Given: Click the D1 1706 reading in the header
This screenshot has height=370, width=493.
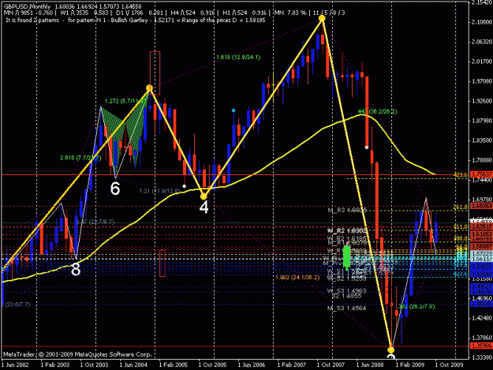Looking at the screenshot, I should coord(129,13).
